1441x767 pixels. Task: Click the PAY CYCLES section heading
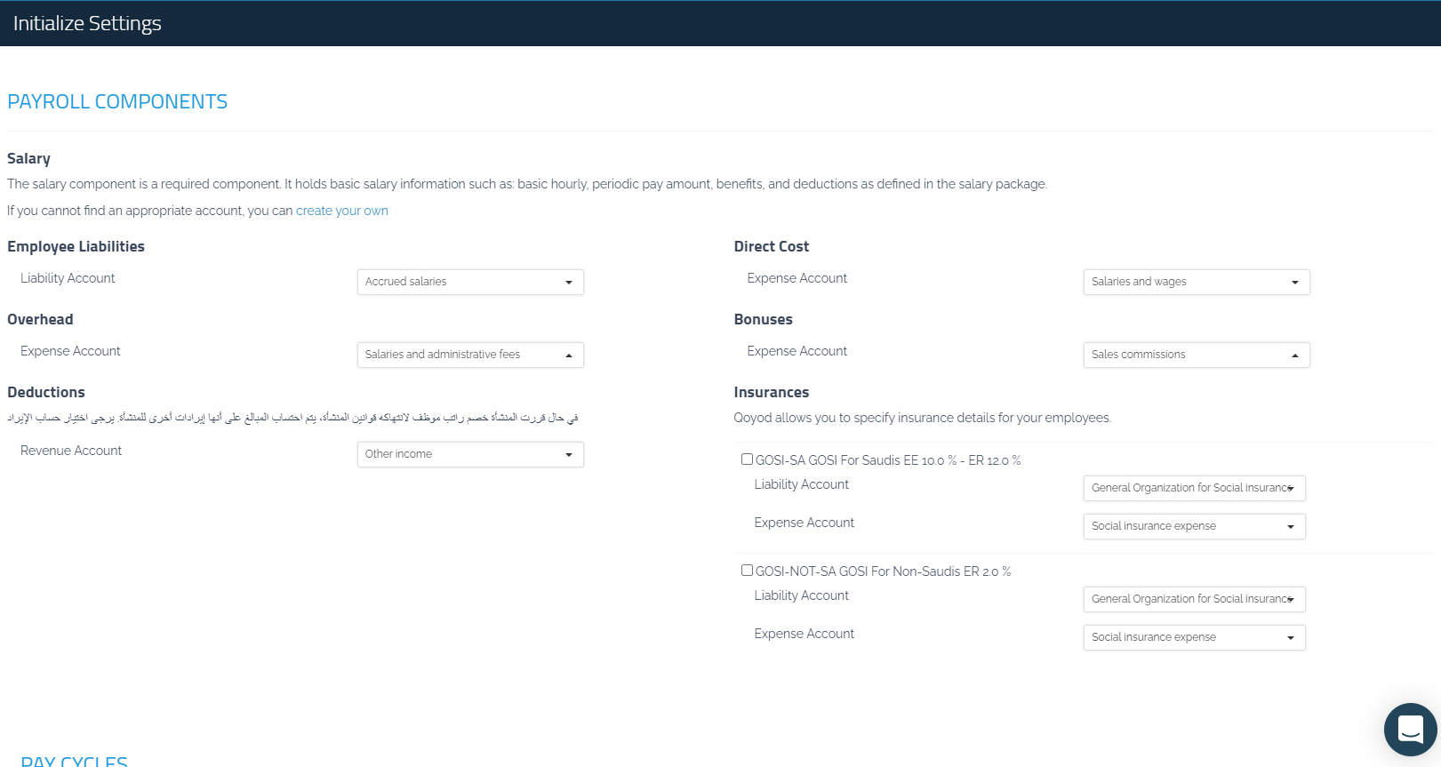[75, 761]
